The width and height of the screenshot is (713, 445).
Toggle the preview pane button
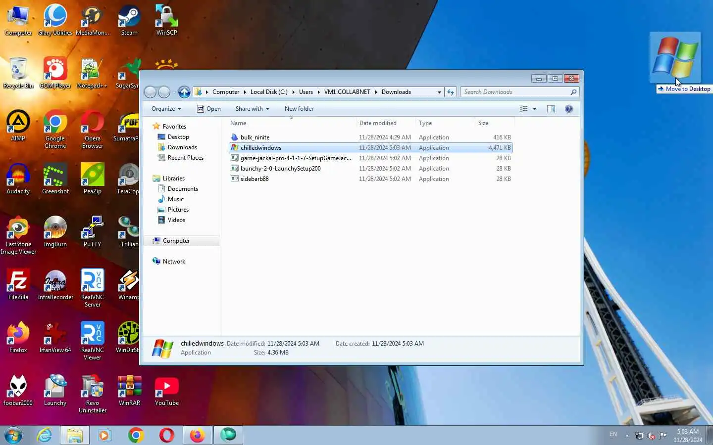551,109
